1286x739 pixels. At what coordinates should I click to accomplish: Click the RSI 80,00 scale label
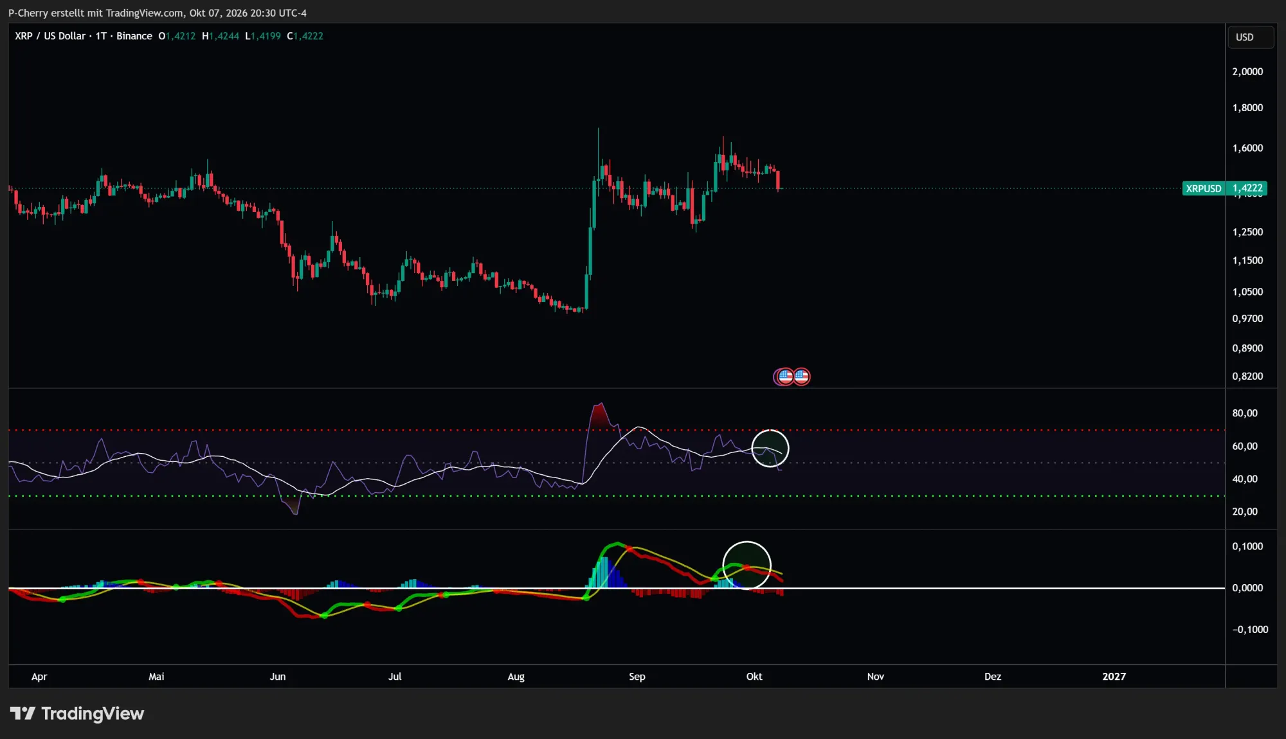click(1245, 413)
